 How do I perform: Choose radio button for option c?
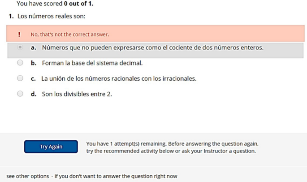click(x=20, y=78)
